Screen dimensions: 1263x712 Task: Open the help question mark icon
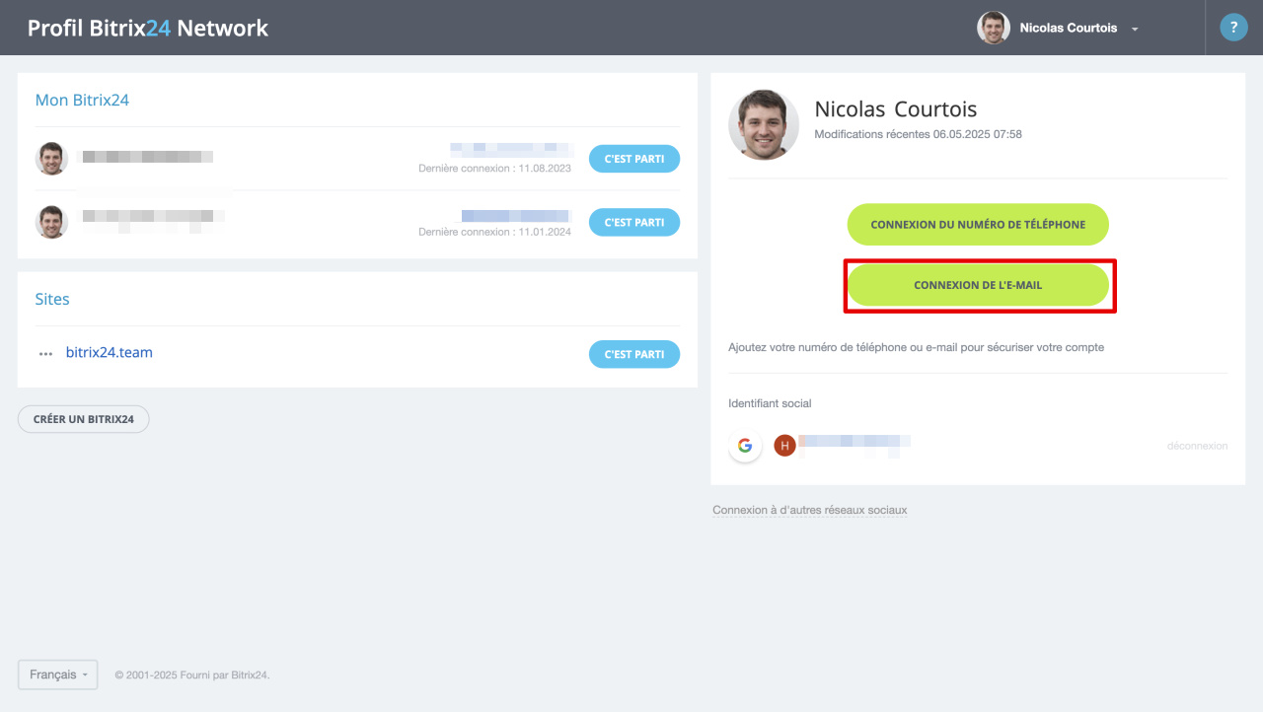click(1233, 28)
